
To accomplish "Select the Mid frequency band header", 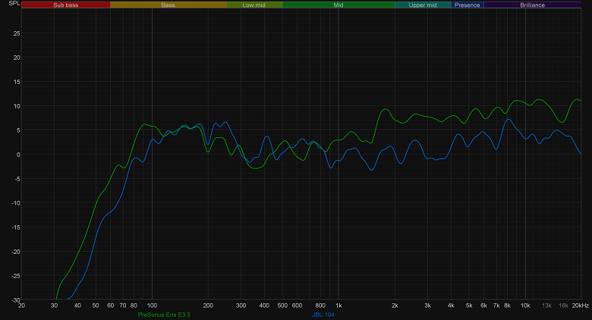I will click(339, 5).
